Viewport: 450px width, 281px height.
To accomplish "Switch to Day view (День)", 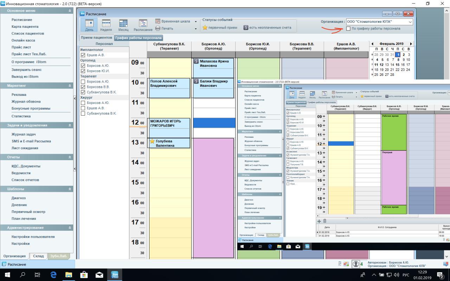I will tap(89, 25).
